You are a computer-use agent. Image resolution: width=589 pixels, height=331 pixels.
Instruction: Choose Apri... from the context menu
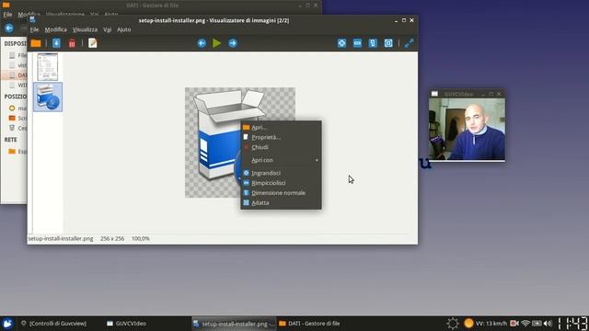click(281, 128)
